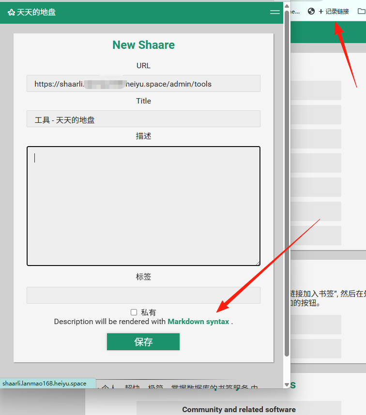Click the Title label text

tap(143, 101)
